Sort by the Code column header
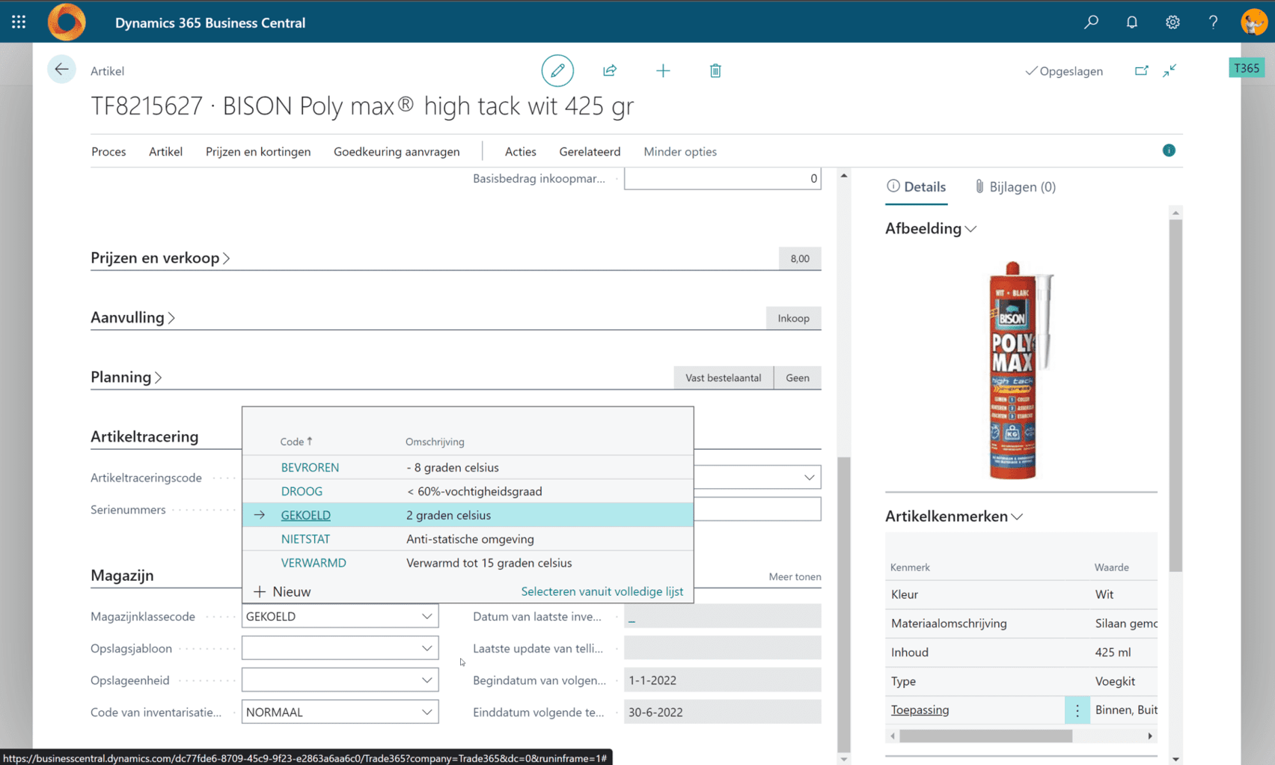This screenshot has height=765, width=1275. (296, 442)
